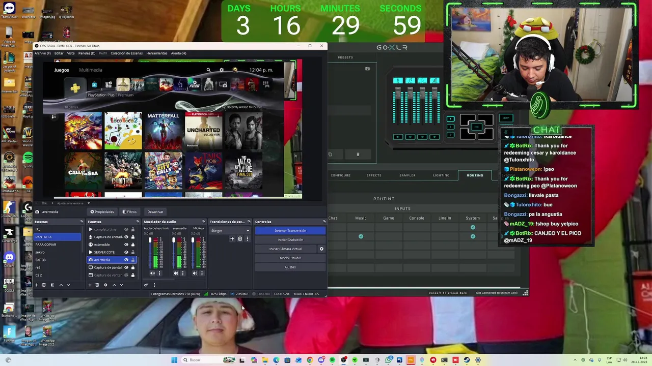This screenshot has width=652, height=366.
Task: Move scene up arrow in Escenas
Action: [61, 285]
